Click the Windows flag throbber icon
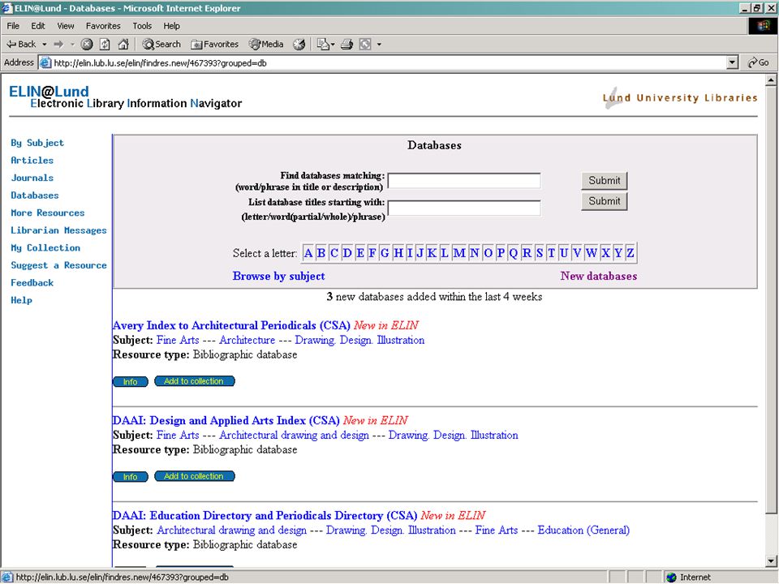779x584 pixels. point(763,26)
